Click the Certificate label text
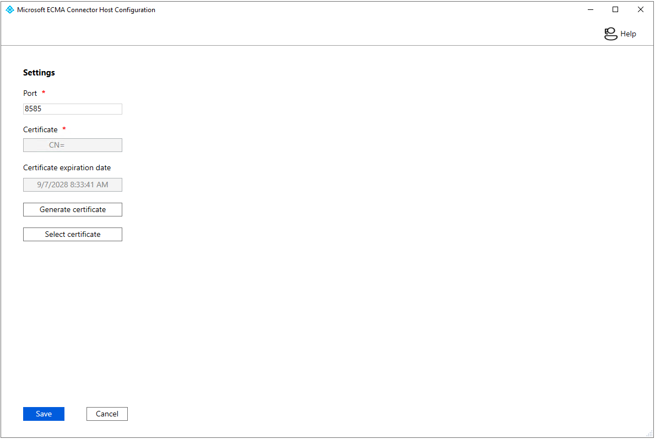This screenshot has height=439, width=655. [x=40, y=130]
